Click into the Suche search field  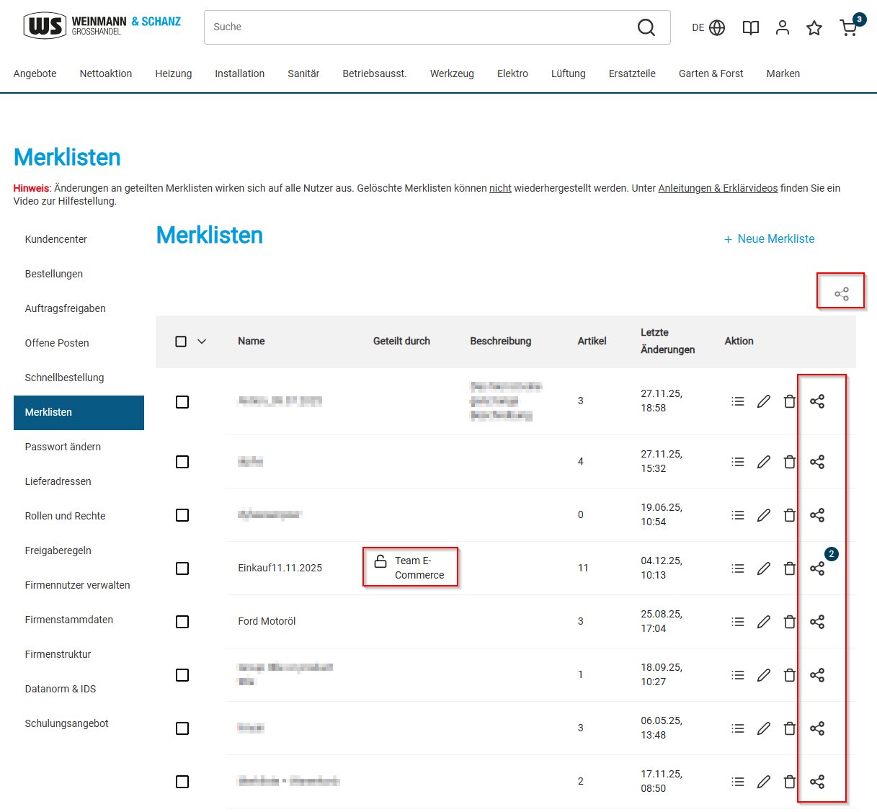418,27
